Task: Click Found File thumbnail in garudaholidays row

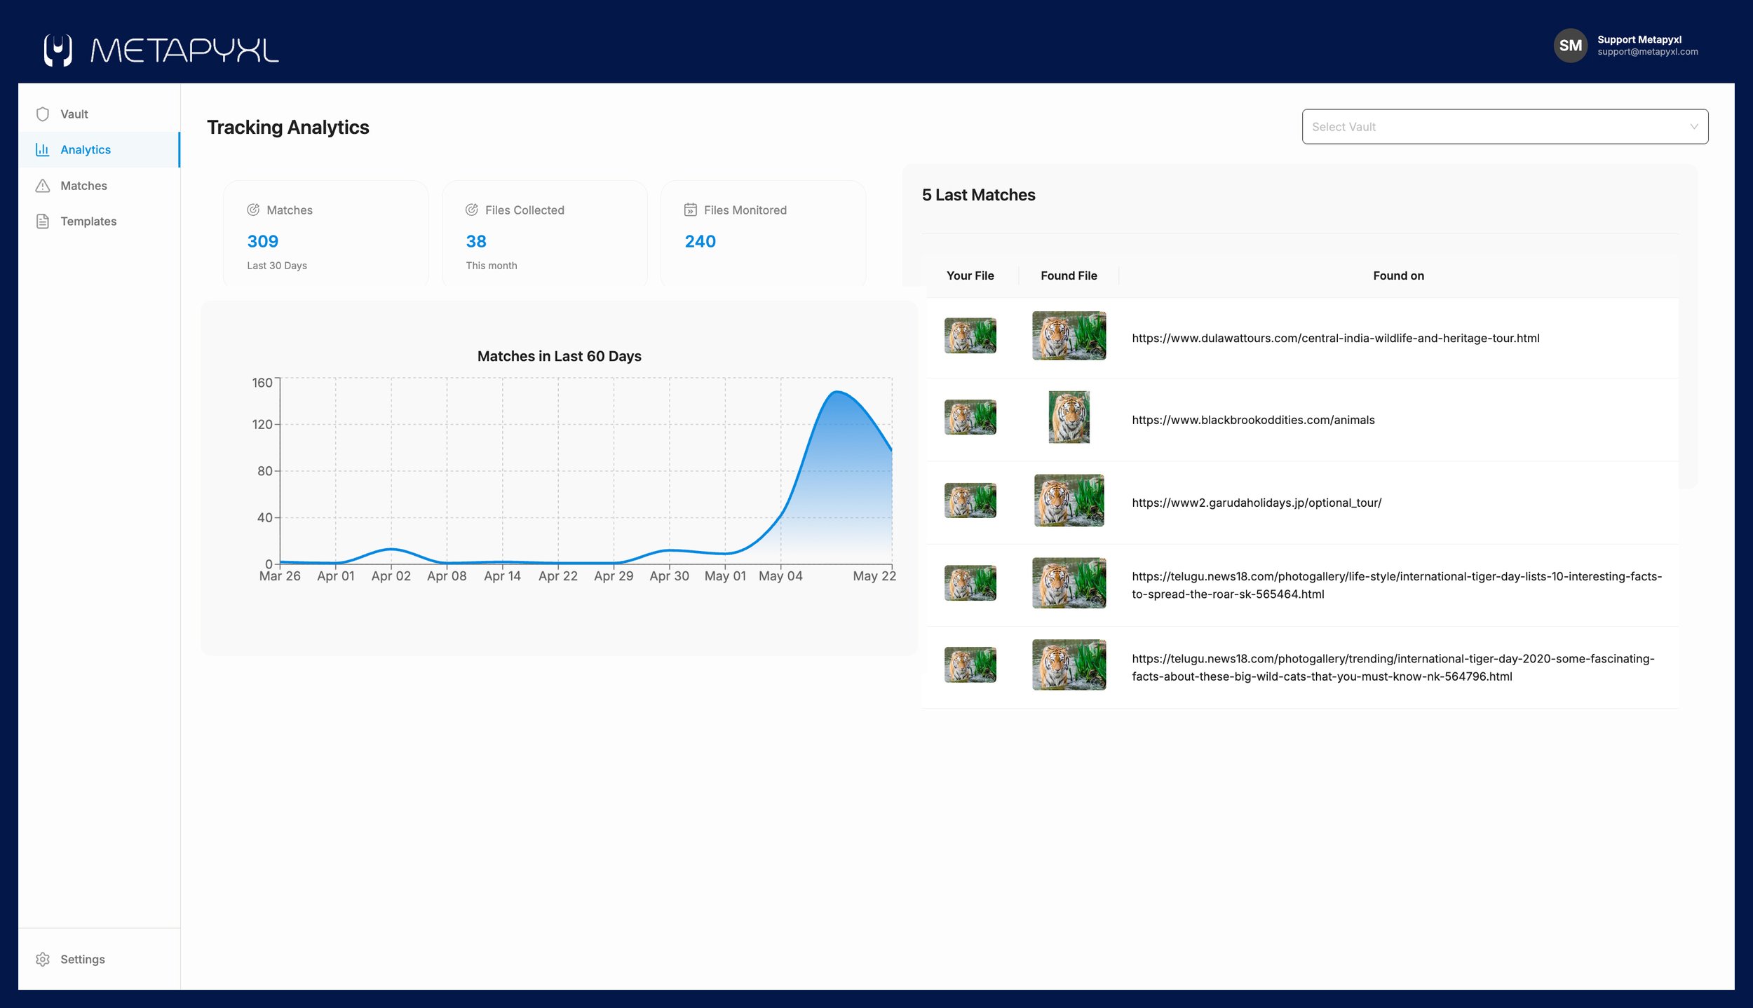Action: pyautogui.click(x=1069, y=500)
